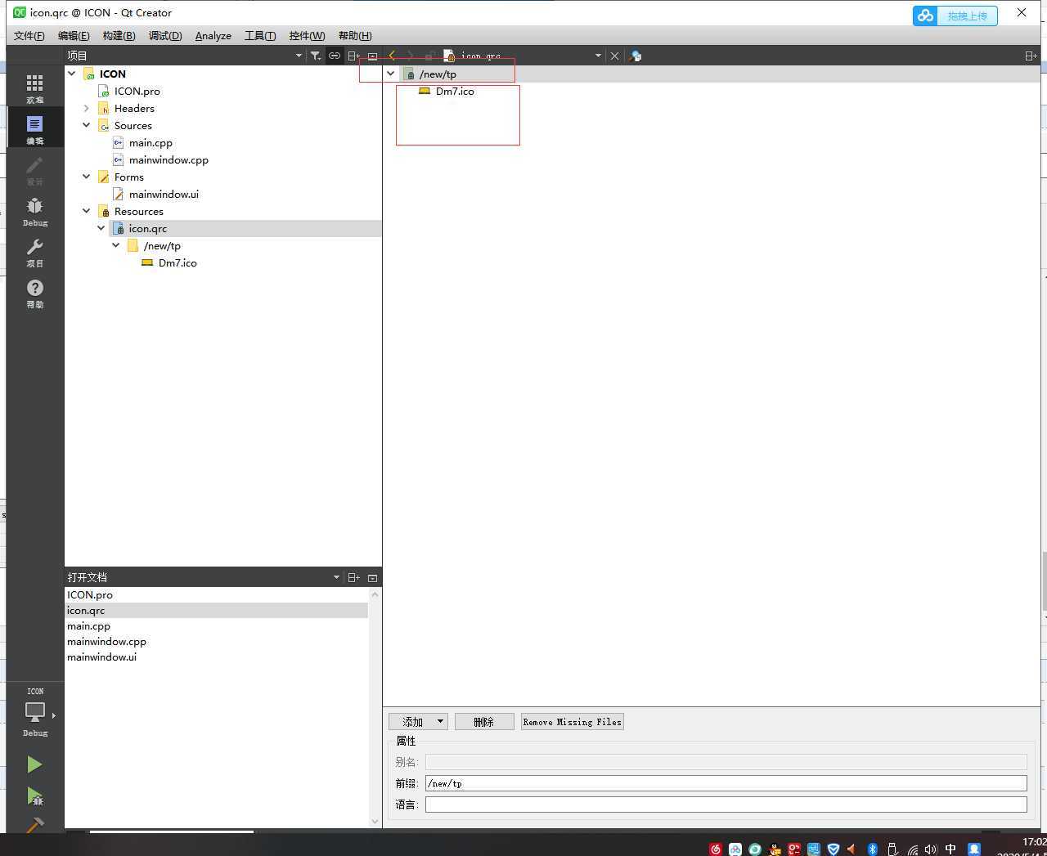The height and width of the screenshot is (856, 1047).
Task: Collapse the Sources folder
Action: pyautogui.click(x=87, y=125)
